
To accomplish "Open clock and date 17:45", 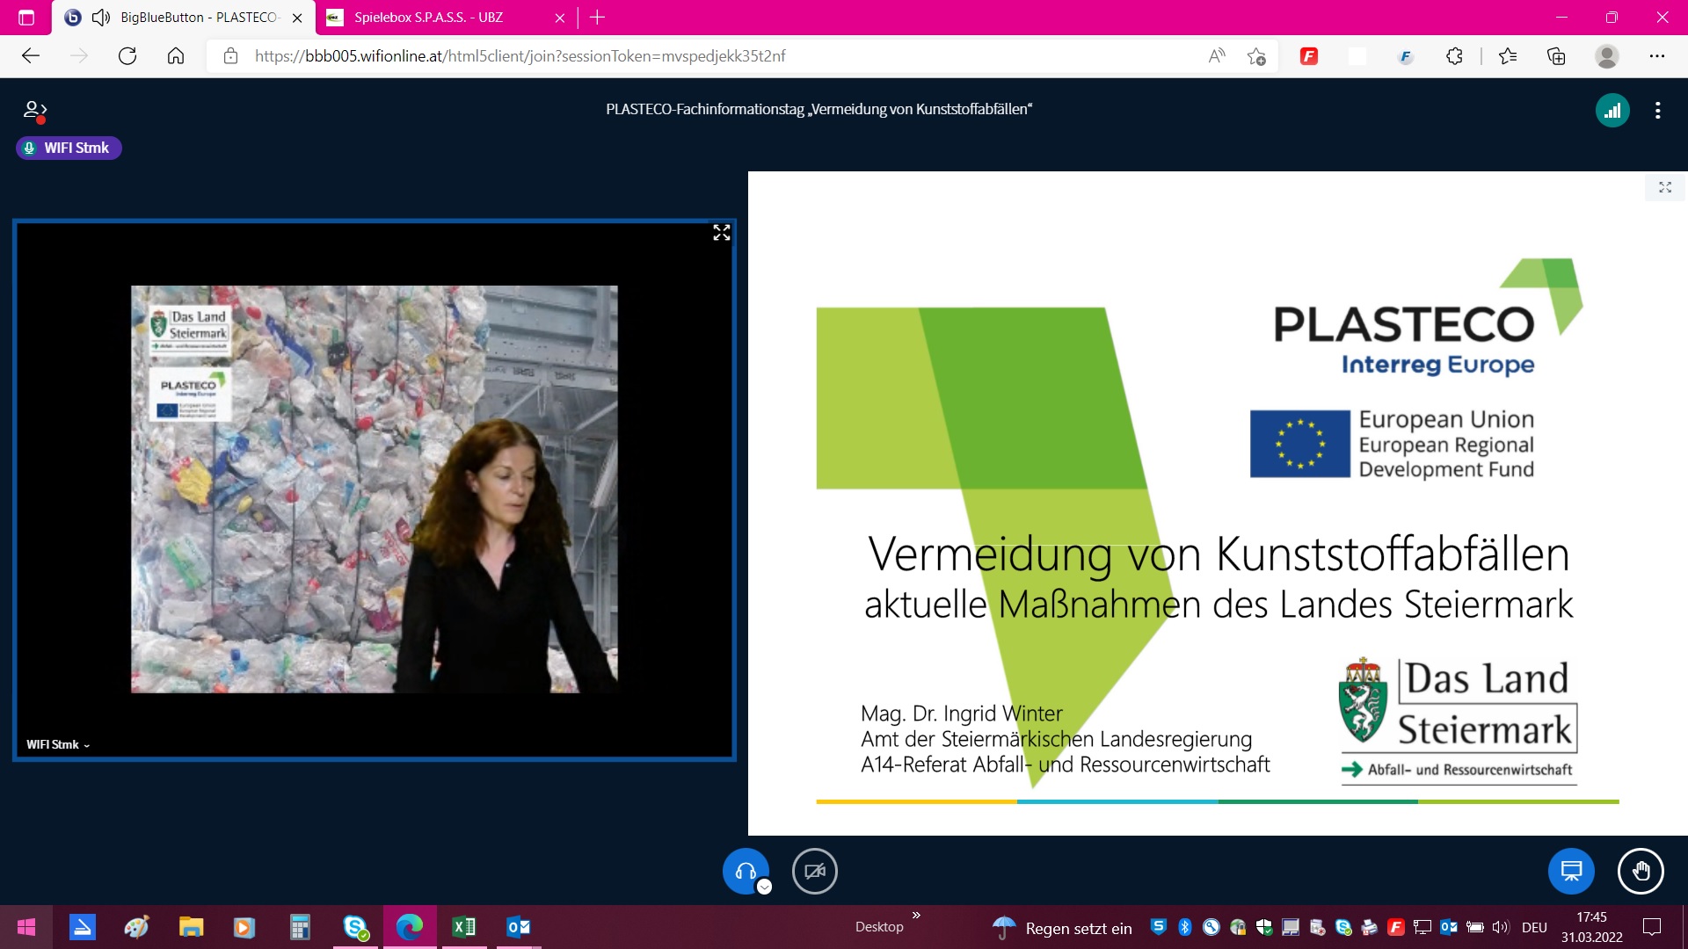I will [1591, 927].
